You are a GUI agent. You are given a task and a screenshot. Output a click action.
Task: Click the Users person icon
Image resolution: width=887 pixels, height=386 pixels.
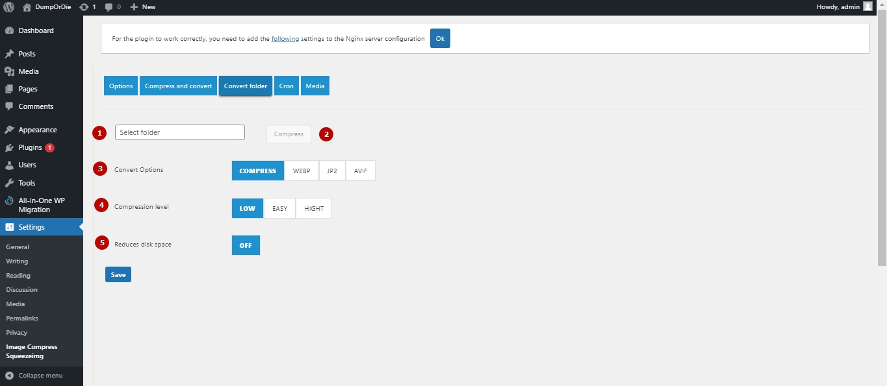point(9,165)
